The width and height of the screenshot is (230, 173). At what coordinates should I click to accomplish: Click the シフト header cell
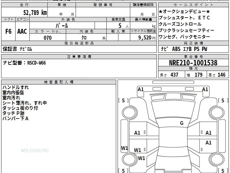pos(8,19)
